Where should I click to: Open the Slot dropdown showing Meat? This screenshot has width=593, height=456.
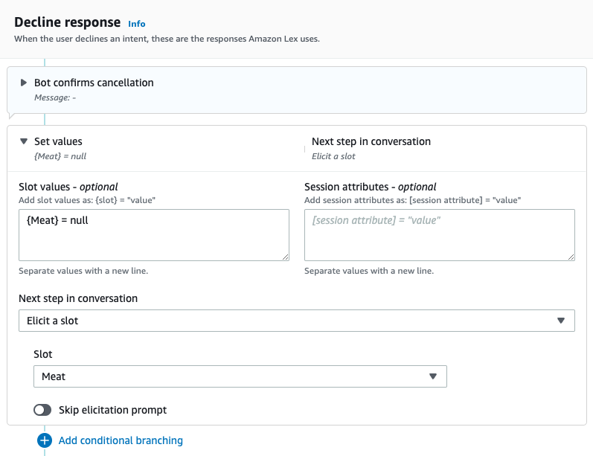240,376
